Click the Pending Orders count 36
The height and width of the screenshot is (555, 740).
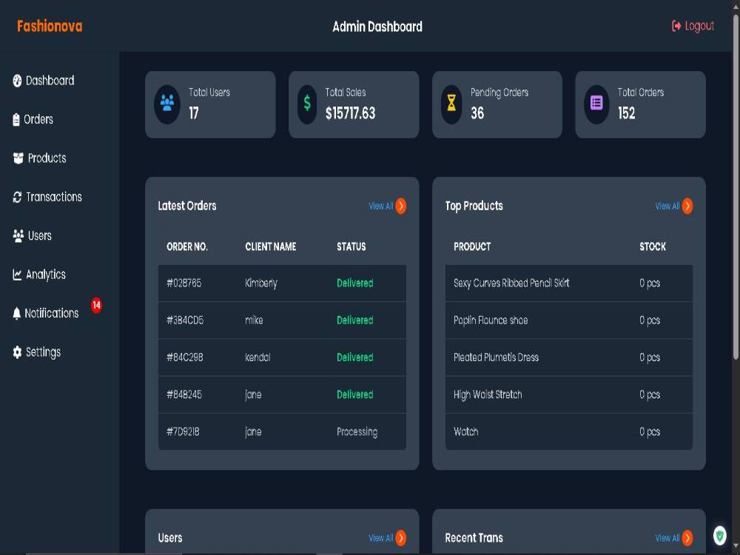[x=477, y=113]
